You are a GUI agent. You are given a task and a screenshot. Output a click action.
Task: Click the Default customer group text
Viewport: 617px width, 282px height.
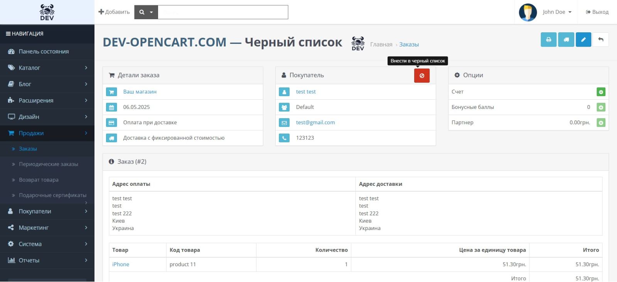[x=305, y=107]
